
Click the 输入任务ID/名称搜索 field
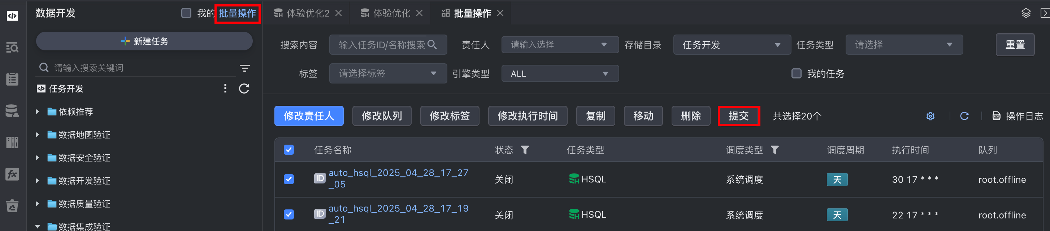click(382, 45)
